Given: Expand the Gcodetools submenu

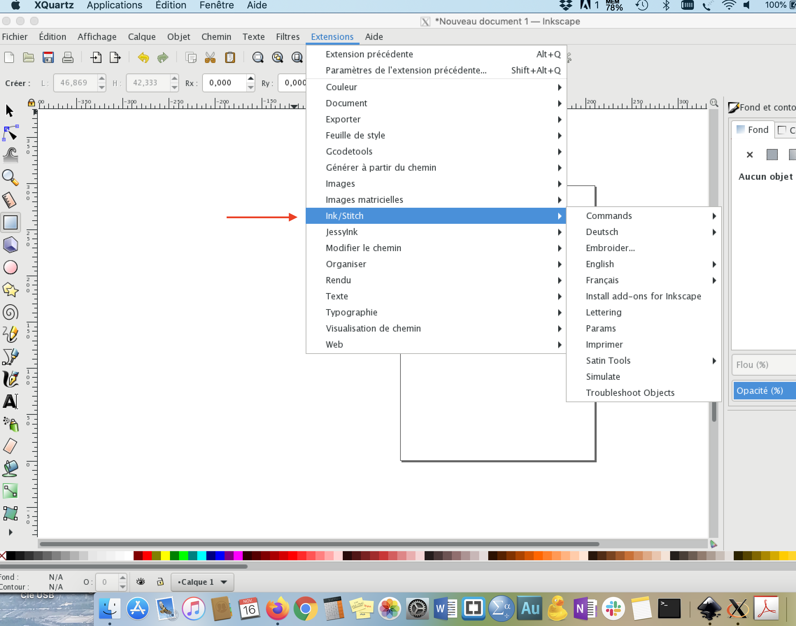Looking at the screenshot, I should (x=436, y=151).
